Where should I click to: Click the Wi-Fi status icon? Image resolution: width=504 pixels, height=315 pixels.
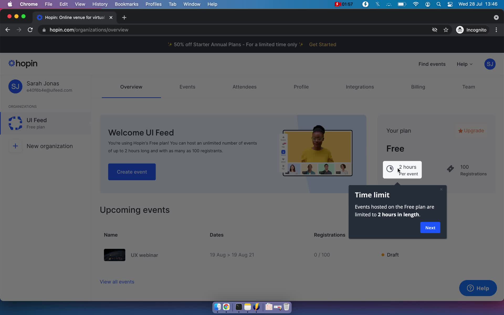[x=416, y=4]
